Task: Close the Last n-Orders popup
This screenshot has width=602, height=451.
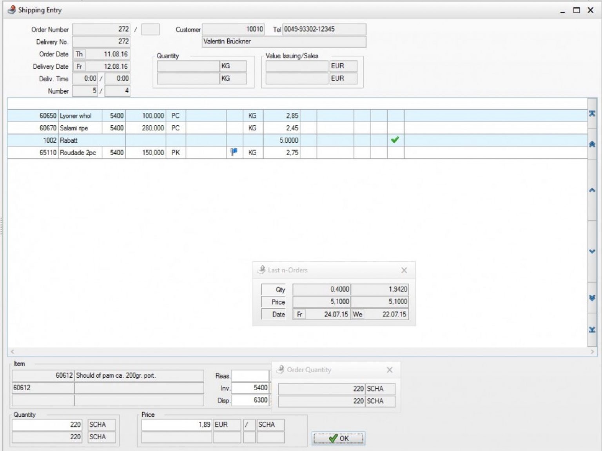Action: pos(404,270)
